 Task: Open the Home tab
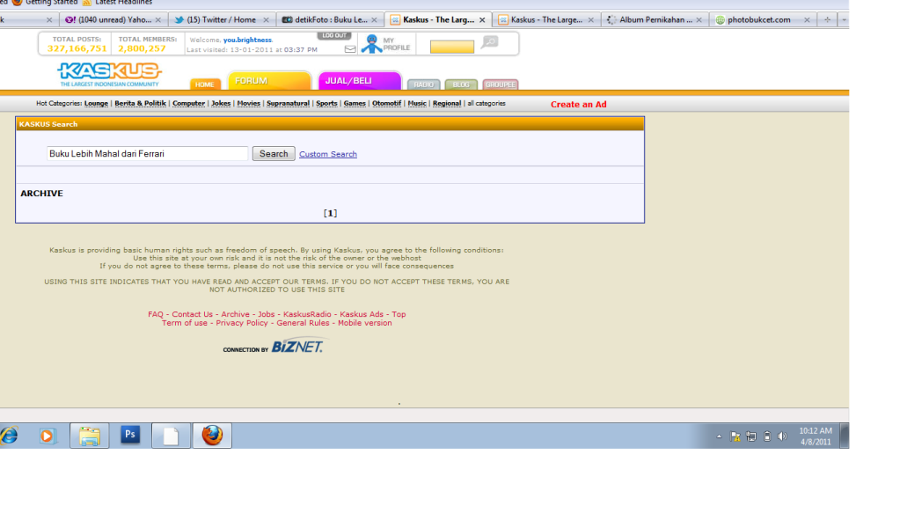205,84
